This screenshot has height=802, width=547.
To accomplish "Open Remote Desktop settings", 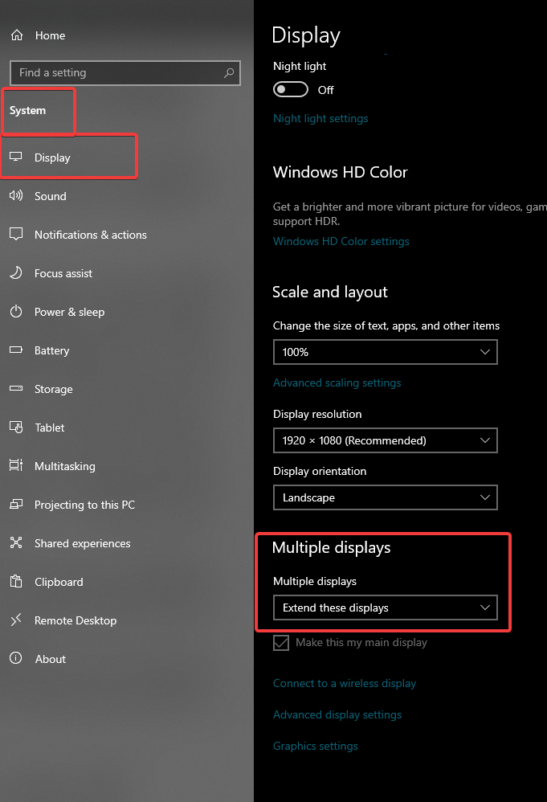I will tap(76, 620).
